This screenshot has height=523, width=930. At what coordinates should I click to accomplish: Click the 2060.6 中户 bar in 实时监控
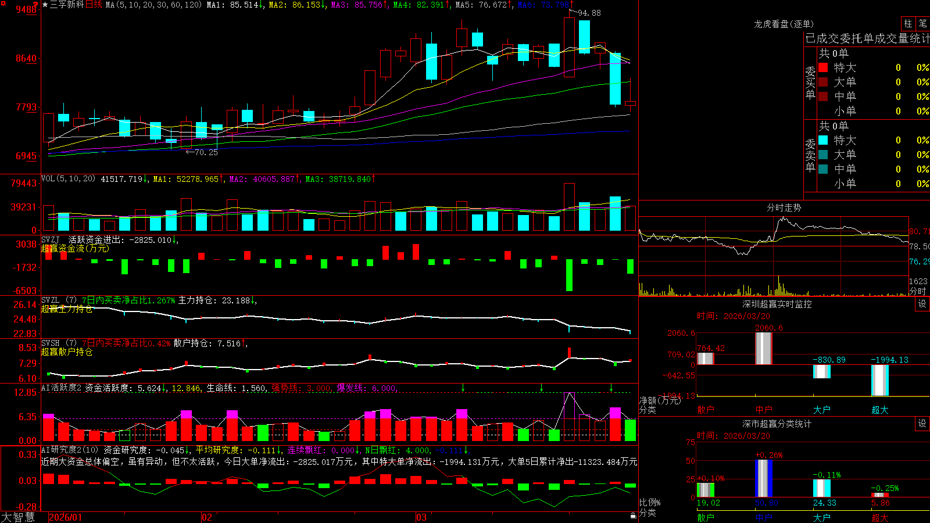pos(764,349)
